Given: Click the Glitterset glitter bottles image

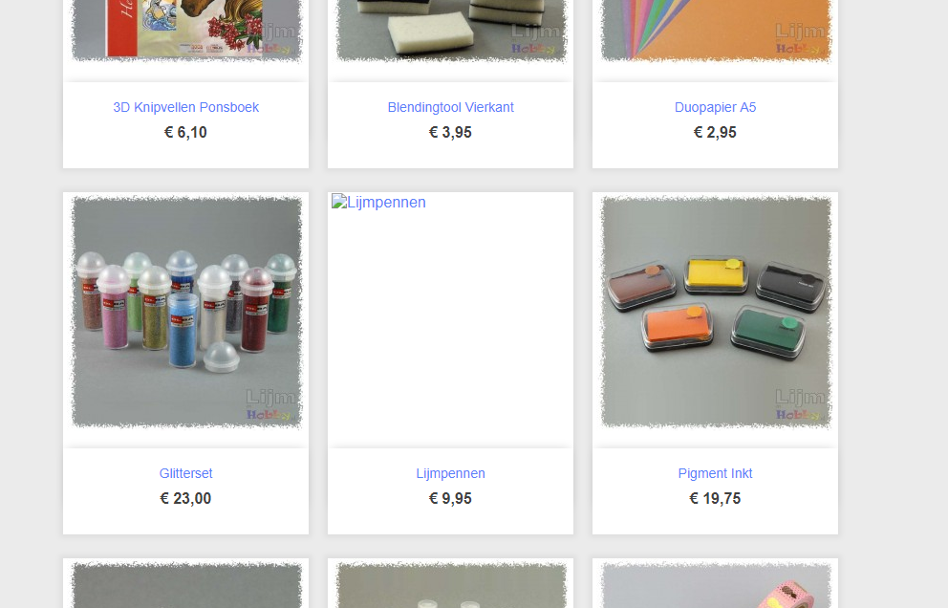Looking at the screenshot, I should (186, 313).
